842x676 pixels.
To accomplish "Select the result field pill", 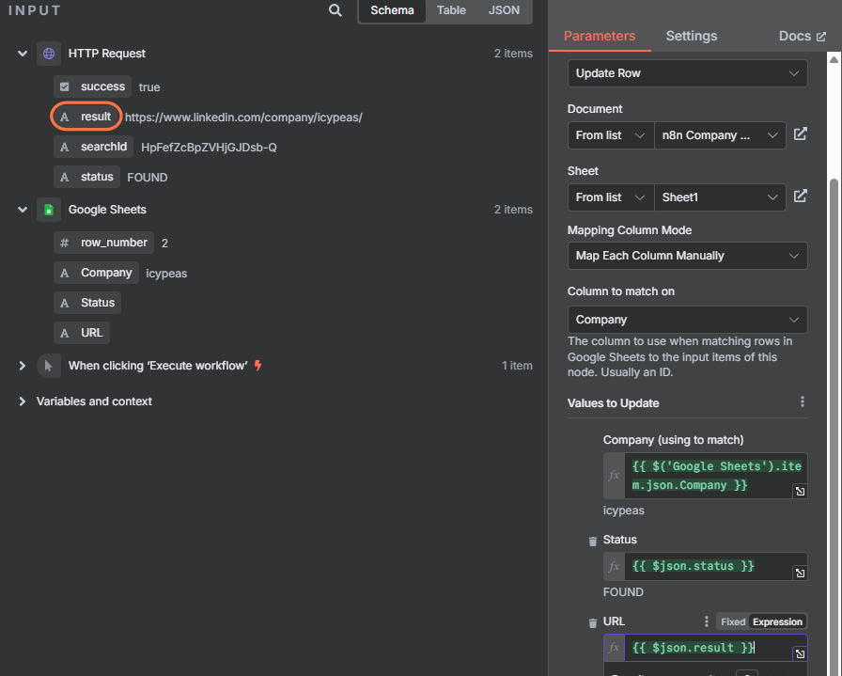I will point(86,117).
